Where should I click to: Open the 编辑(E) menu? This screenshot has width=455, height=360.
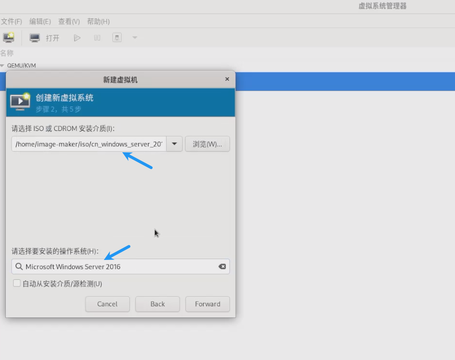point(40,22)
